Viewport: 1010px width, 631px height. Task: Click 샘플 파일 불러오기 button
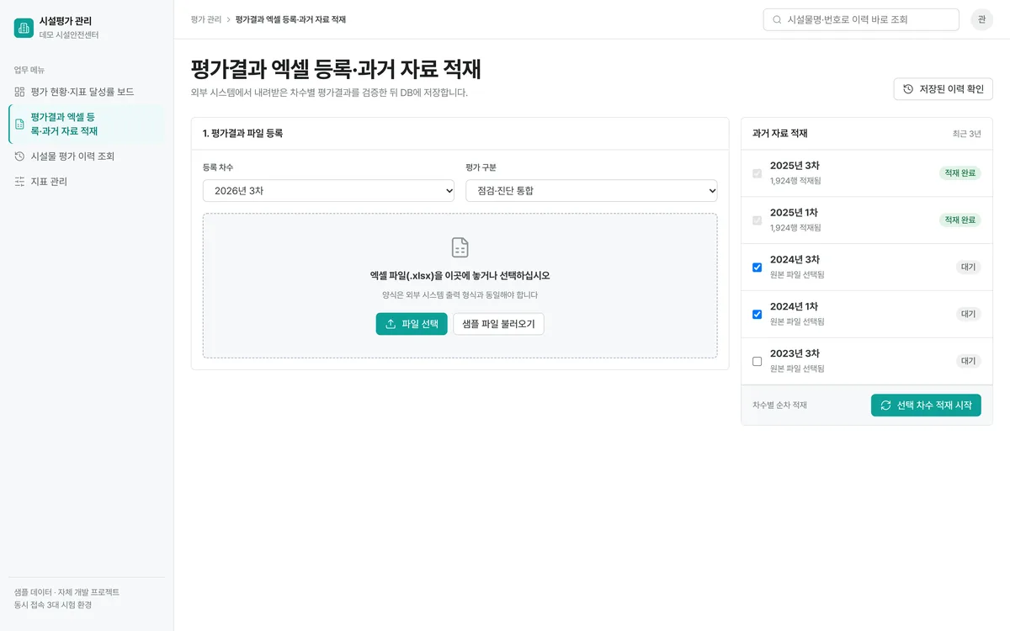pos(498,324)
